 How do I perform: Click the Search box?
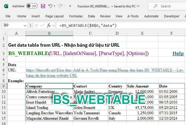(x=167, y=6)
